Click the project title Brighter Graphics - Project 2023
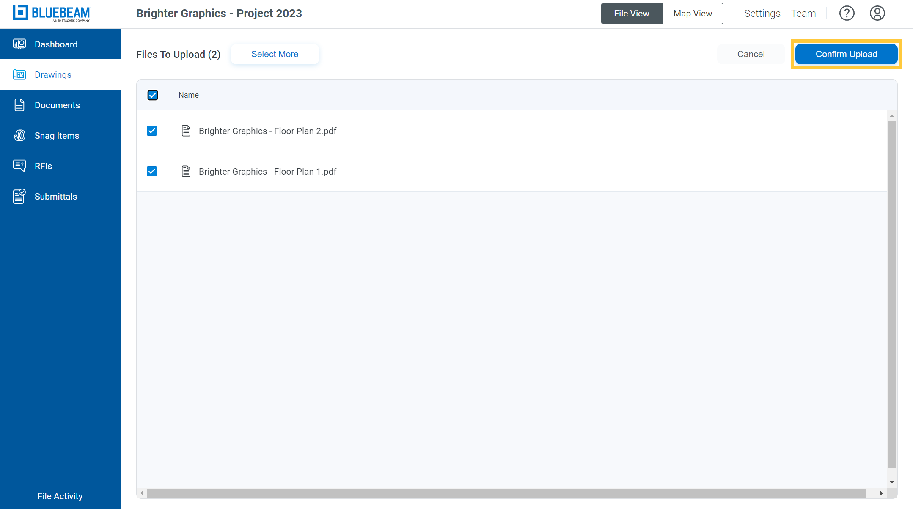 click(x=219, y=14)
